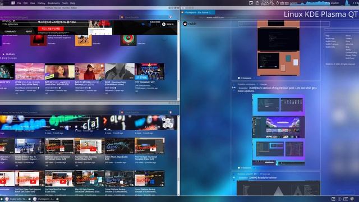Open comments under the [KDE] Dark version post

pyautogui.click(x=245, y=168)
